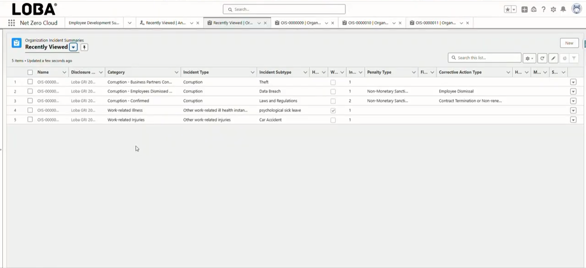Refresh the list view

pyautogui.click(x=542, y=58)
